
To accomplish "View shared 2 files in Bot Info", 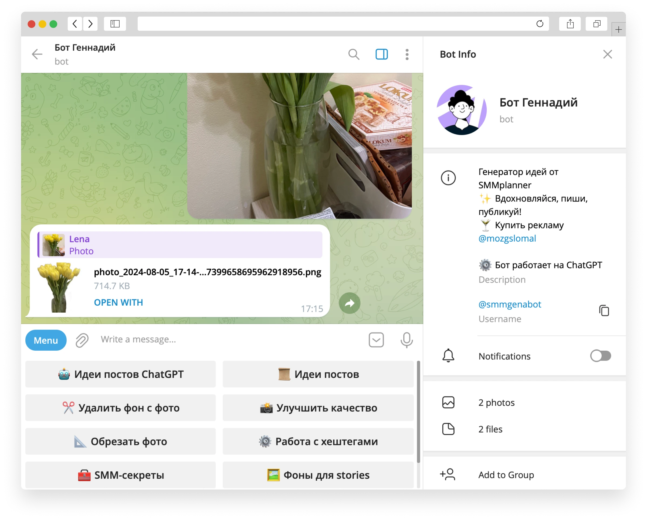I will pyautogui.click(x=490, y=429).
